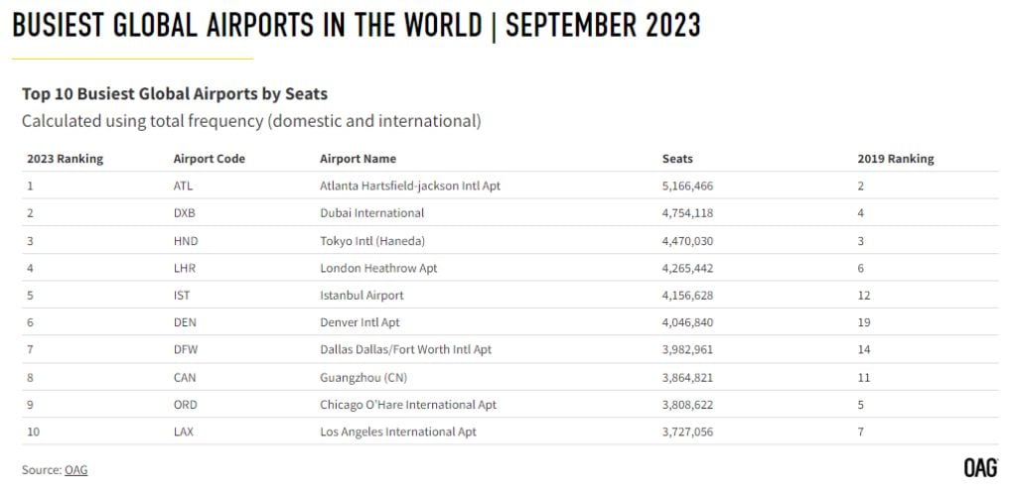Click the OAG logo
Image resolution: width=1013 pixels, height=496 pixels.
979,467
